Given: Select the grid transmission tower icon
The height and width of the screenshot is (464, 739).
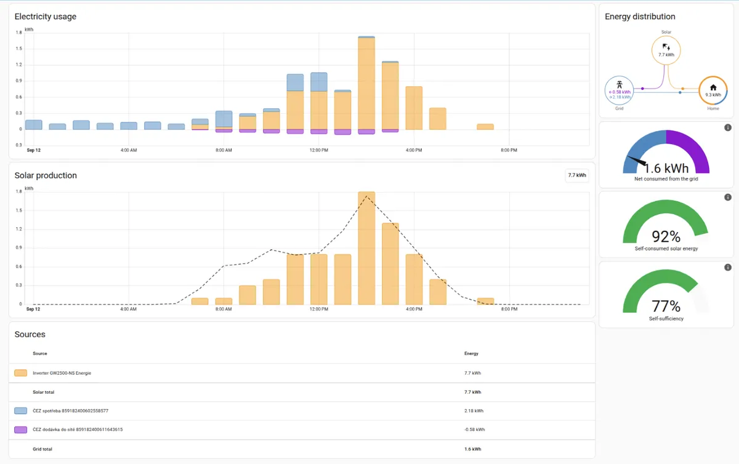Looking at the screenshot, I should (x=620, y=84).
